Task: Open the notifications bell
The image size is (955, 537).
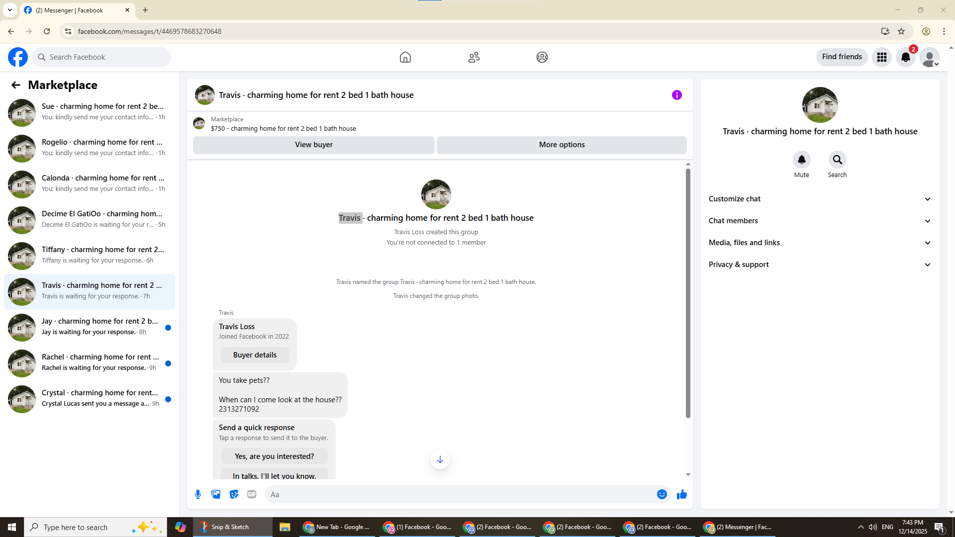Action: [905, 57]
